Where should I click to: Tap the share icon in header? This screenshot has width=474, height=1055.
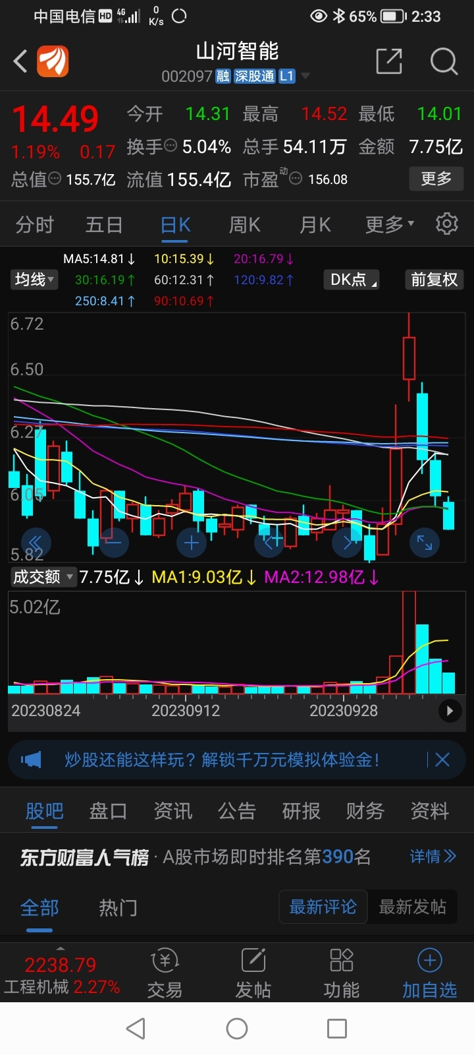click(x=388, y=61)
